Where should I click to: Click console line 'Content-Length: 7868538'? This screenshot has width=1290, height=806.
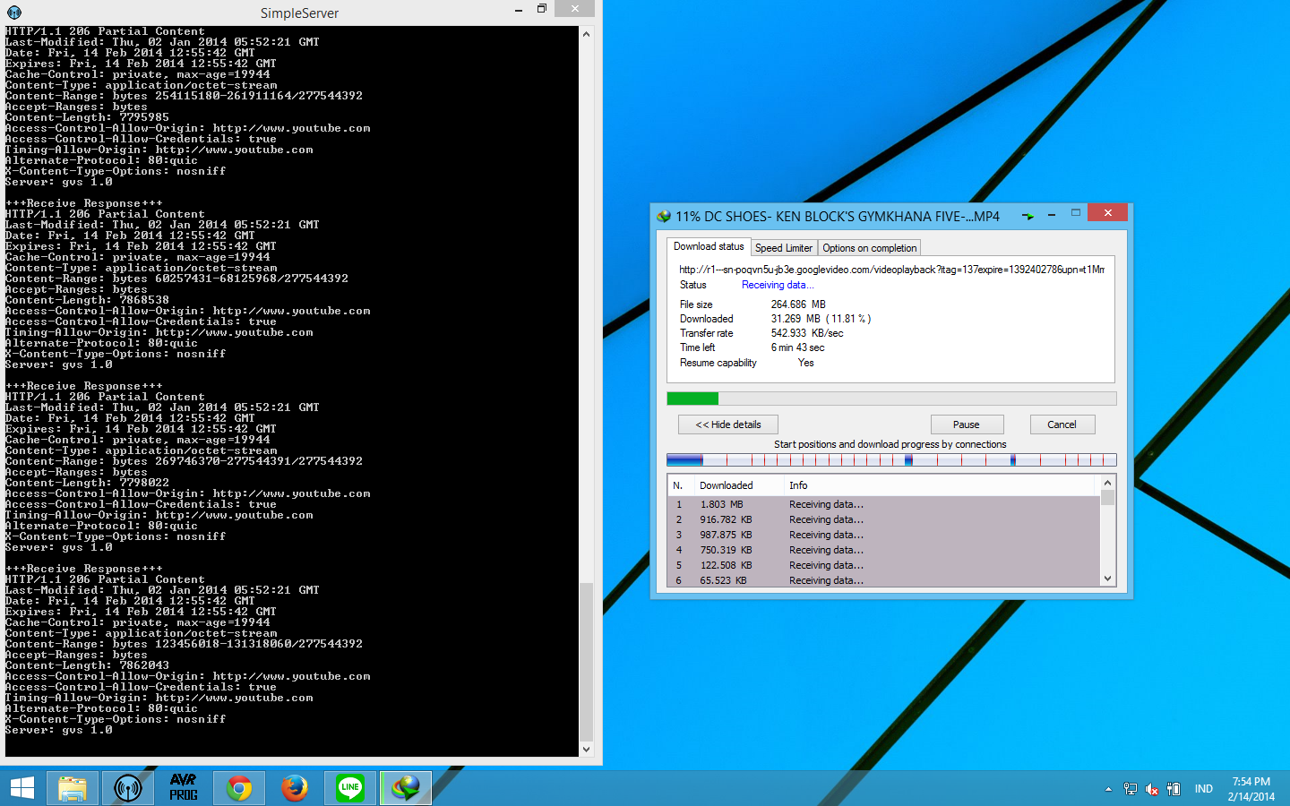pos(87,300)
